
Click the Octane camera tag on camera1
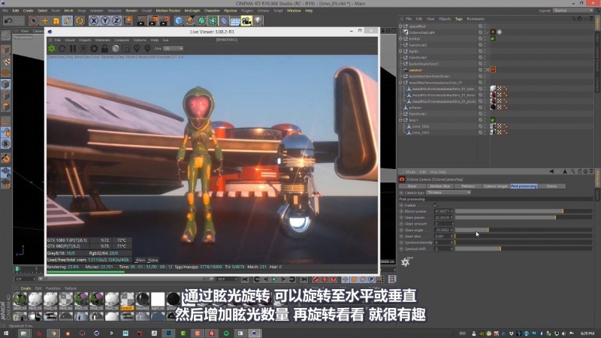tap(493, 70)
